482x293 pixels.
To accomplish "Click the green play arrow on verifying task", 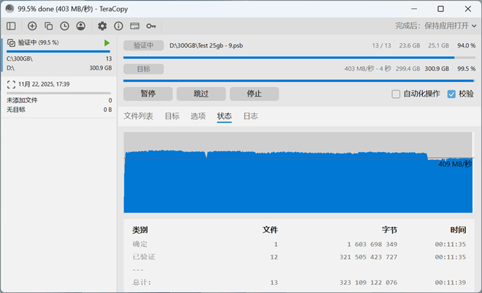I will (x=107, y=43).
